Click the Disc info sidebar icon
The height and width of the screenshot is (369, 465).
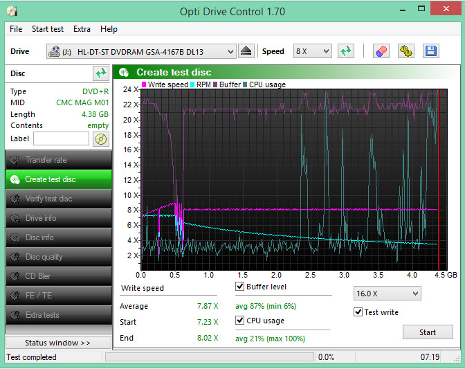point(15,237)
